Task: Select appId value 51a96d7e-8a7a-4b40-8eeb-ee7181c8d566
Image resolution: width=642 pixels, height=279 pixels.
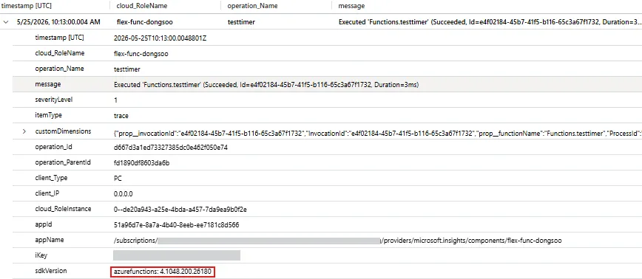Action: coord(177,224)
